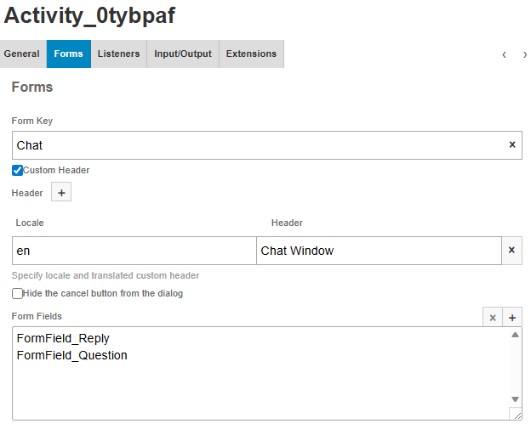Delete selected form field
Screen dimensions: 531x435
(492, 318)
